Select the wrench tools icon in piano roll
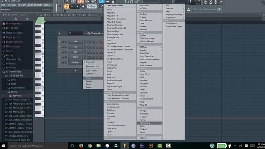265x149 pixels. point(41,15)
